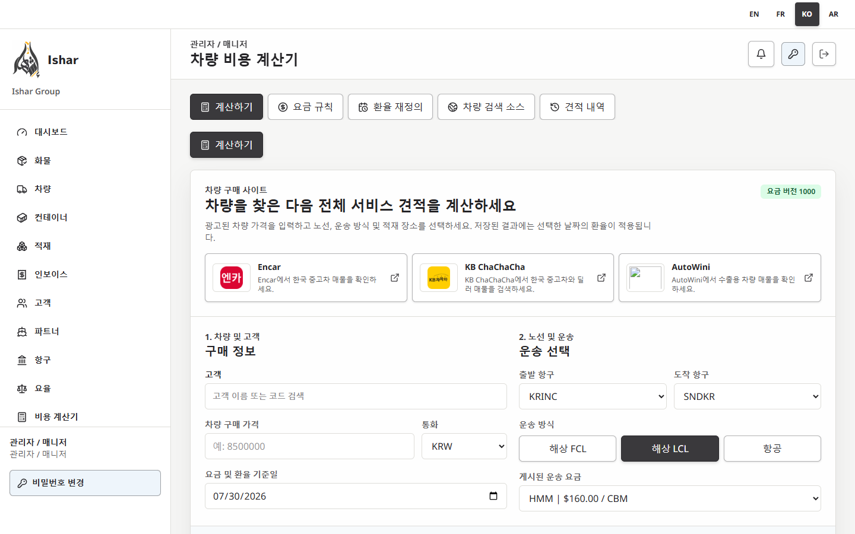The image size is (855, 534).
Task: Click the 비용 계산기 calculator icon
Action: point(22,417)
